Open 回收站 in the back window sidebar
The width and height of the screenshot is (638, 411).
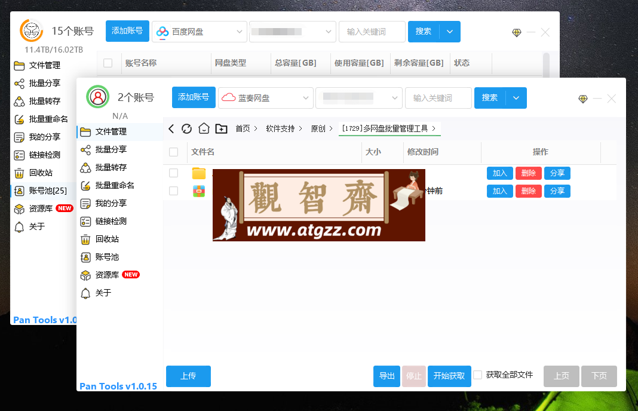44,173
